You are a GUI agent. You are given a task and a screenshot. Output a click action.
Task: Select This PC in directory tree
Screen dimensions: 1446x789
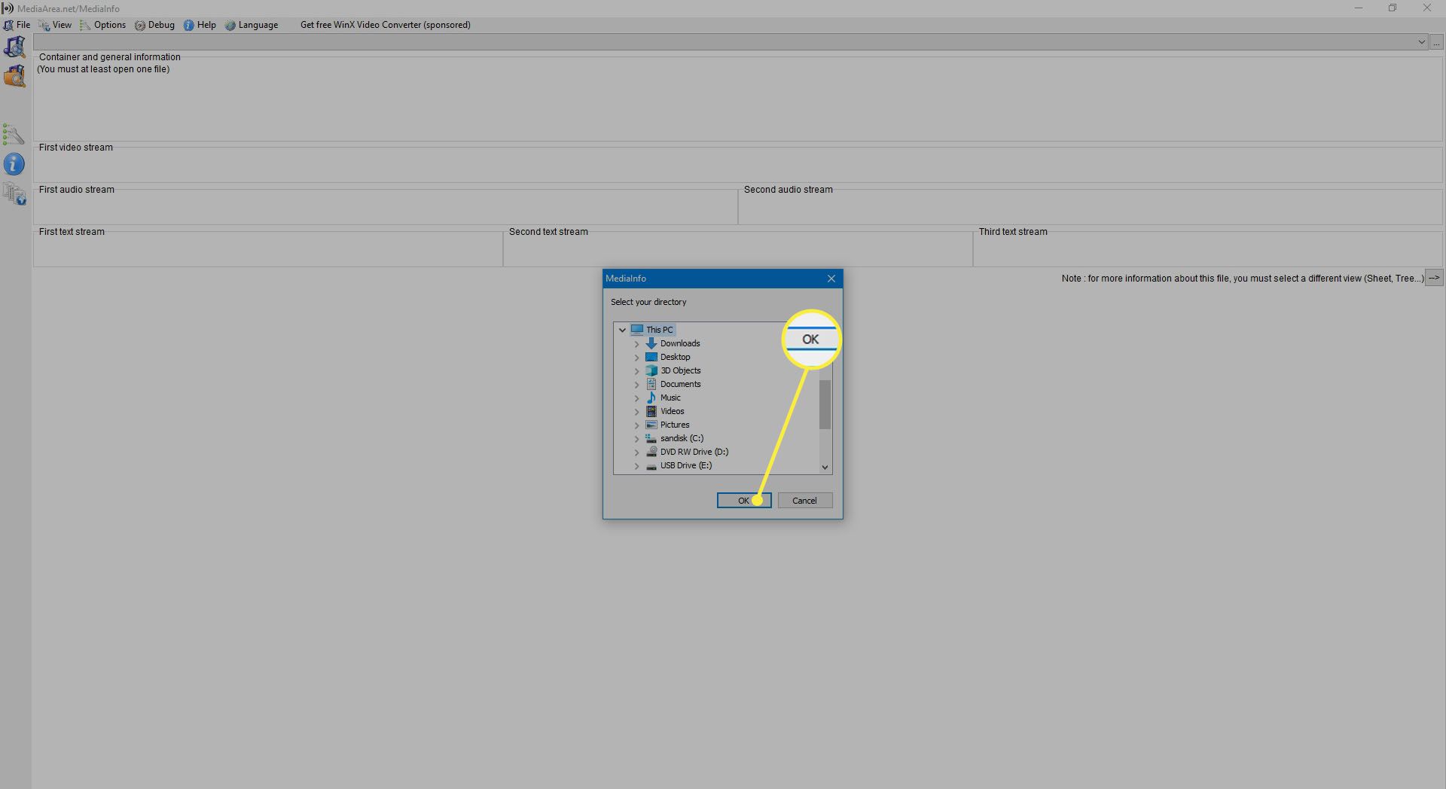[659, 330]
